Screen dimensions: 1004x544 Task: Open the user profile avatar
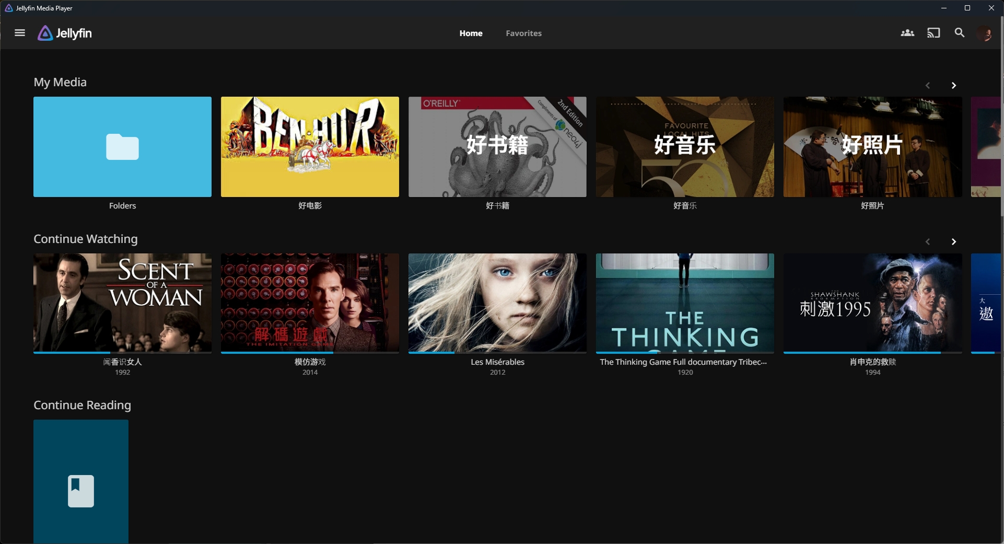pyautogui.click(x=985, y=33)
